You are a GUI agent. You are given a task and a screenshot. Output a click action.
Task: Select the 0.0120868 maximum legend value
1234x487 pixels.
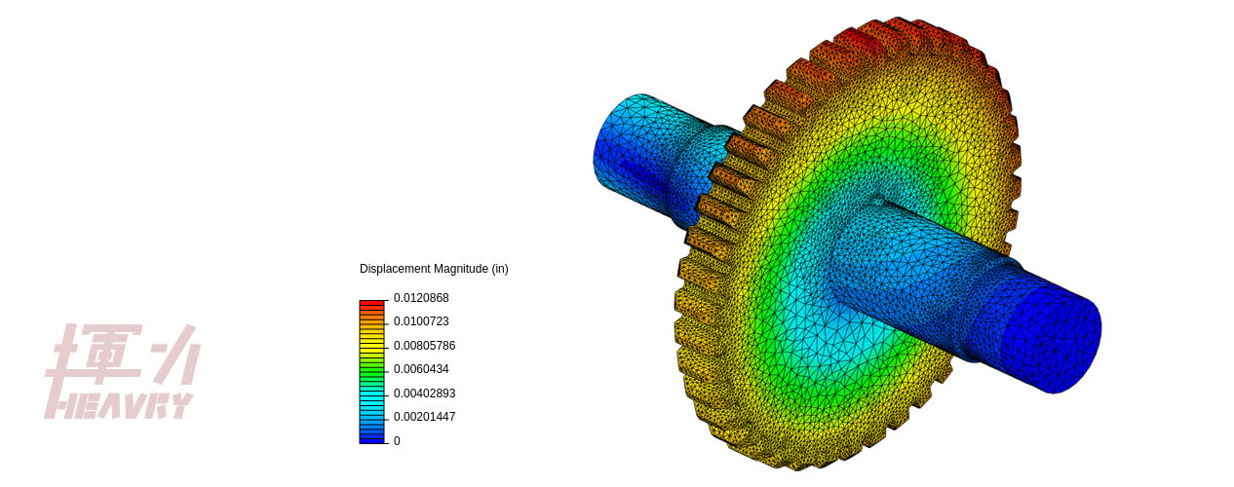point(421,298)
